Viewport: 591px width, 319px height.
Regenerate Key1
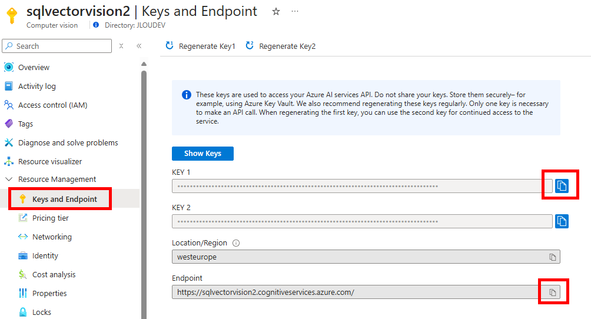(x=200, y=46)
